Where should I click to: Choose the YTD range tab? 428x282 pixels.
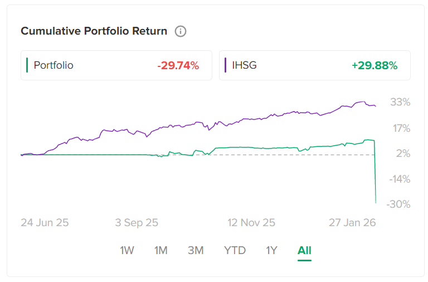point(235,250)
